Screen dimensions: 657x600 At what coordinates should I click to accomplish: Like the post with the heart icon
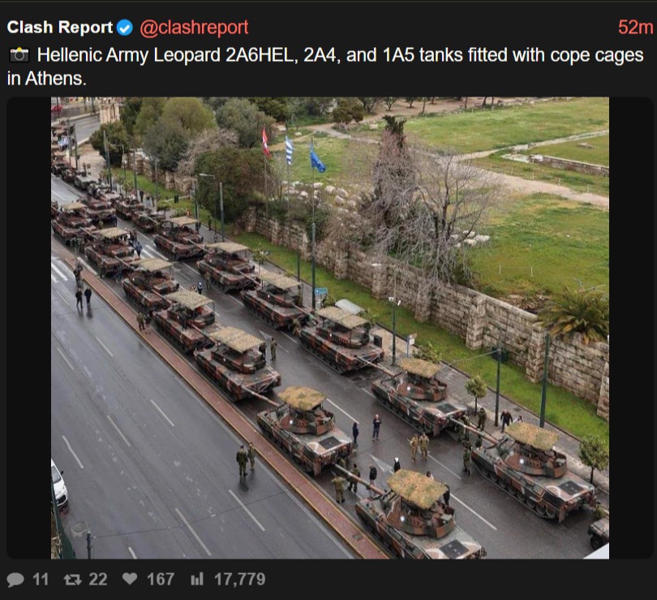(130, 579)
